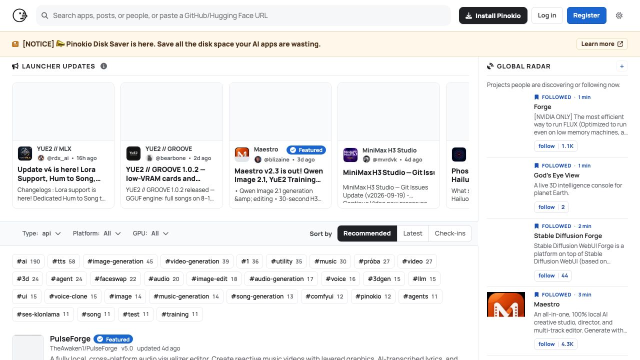Click the Launcher Updates megaphone icon

pyautogui.click(x=15, y=66)
